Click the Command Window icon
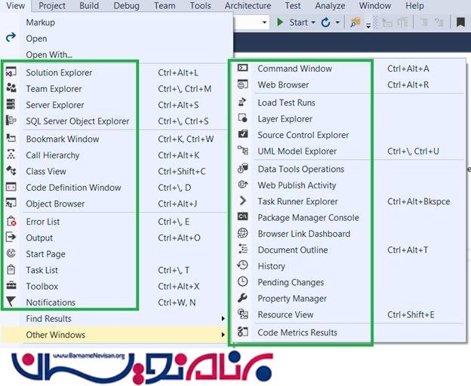 tap(243, 68)
